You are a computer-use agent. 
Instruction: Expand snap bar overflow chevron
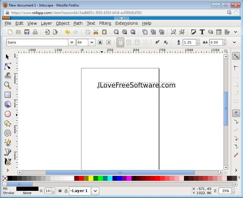pos(236,170)
